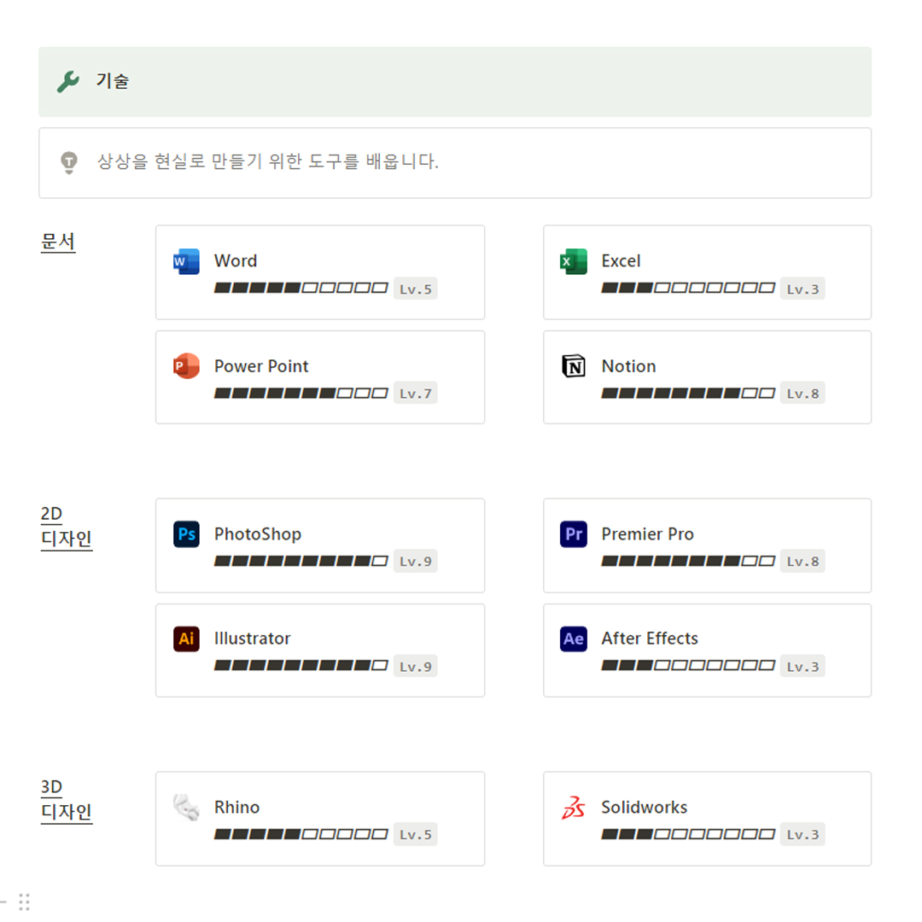This screenshot has width=922, height=922.
Task: Click the Premiere Pro Pr icon
Action: coord(574,534)
